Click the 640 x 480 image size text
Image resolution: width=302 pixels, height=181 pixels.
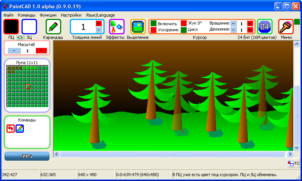coord(87,175)
